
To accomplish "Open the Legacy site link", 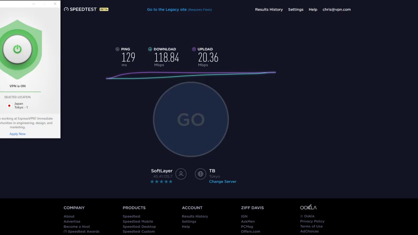I will 179,9.
